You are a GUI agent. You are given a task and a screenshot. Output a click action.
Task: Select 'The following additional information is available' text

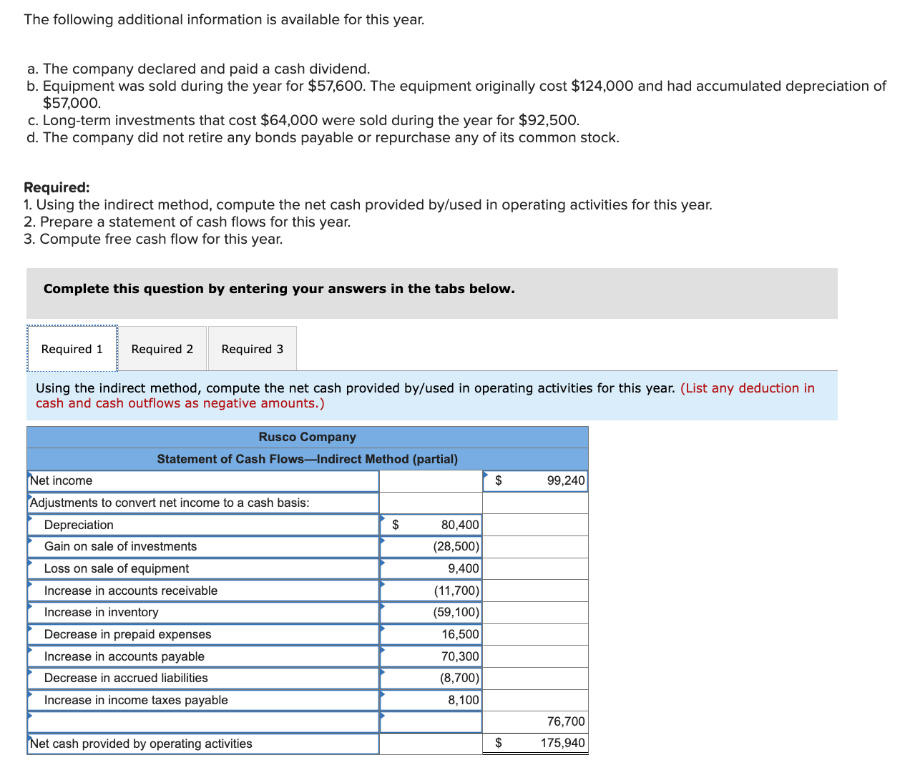(224, 19)
